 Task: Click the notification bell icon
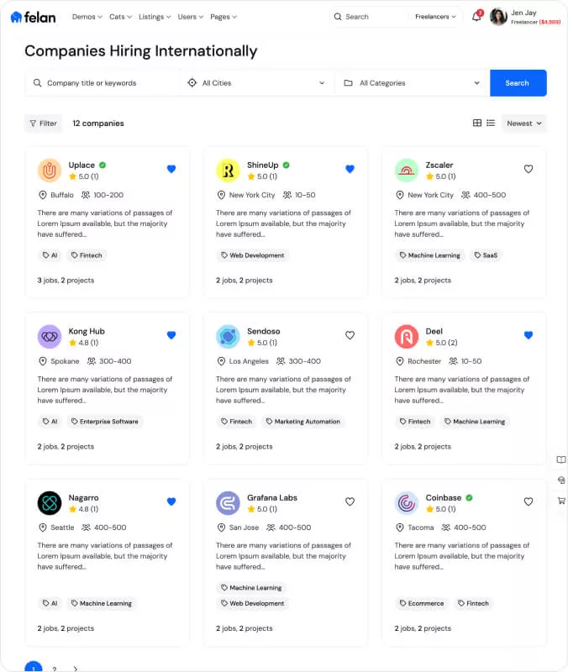point(476,17)
